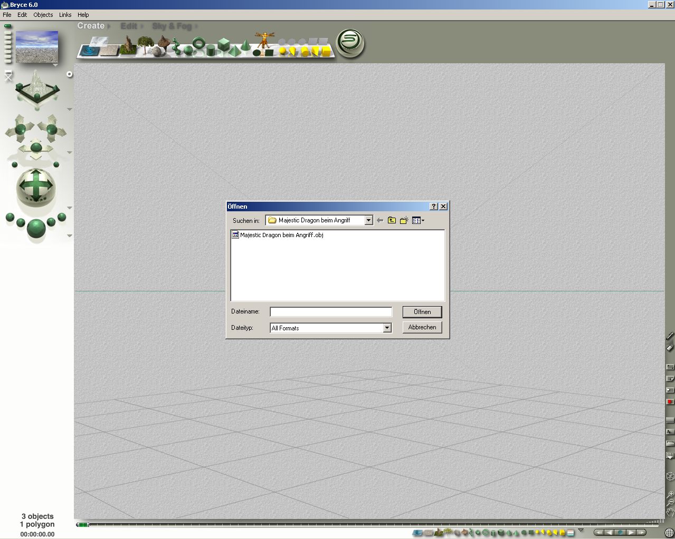Expand the Suchen in folder dropdown
Viewport: 675px width, 539px height.
[368, 220]
